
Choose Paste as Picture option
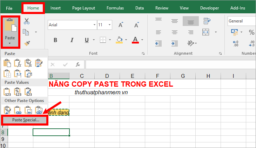(28, 110)
